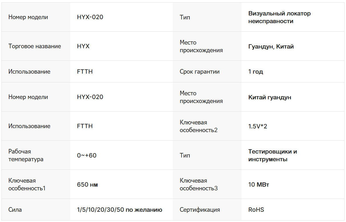Select the "Срок гарантии" label
Viewport: 346px width, 222px height.
(199, 72)
